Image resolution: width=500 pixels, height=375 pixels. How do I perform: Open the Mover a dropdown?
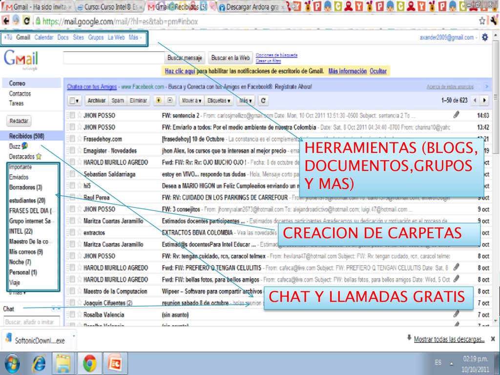click(x=191, y=101)
